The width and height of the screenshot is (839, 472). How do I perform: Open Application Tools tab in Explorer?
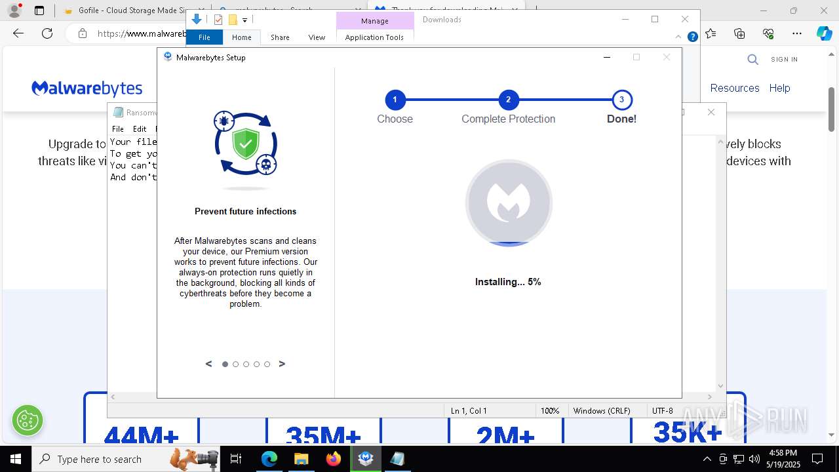(x=374, y=37)
